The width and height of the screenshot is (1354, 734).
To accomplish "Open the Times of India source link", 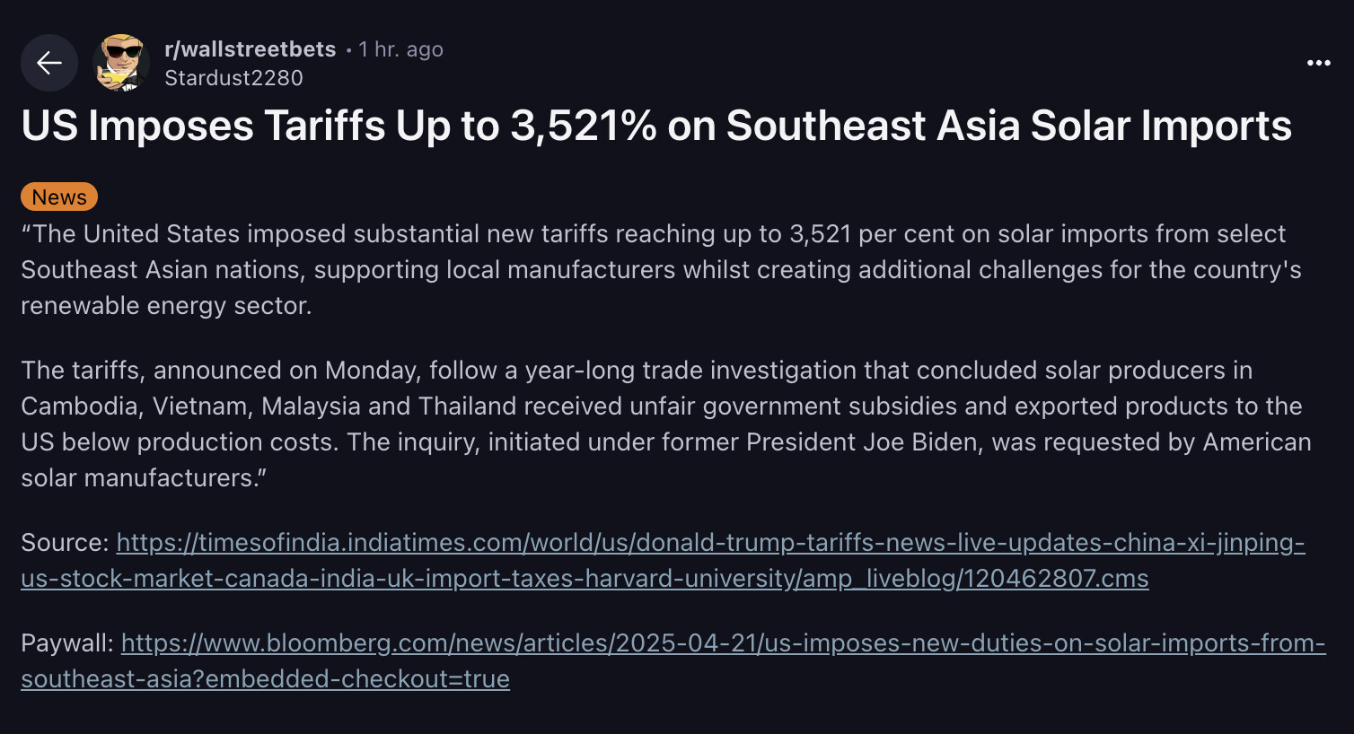I will pyautogui.click(x=709, y=543).
